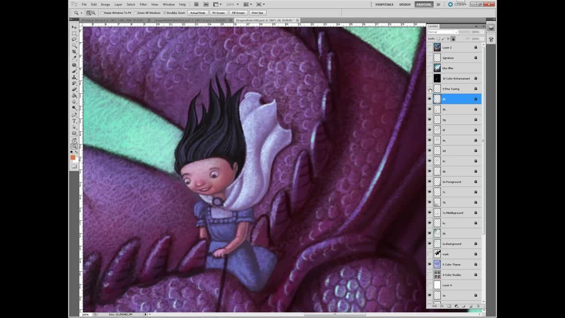This screenshot has width=565, height=318.
Task: Launch Bridge from the application bar
Action: point(196,4)
